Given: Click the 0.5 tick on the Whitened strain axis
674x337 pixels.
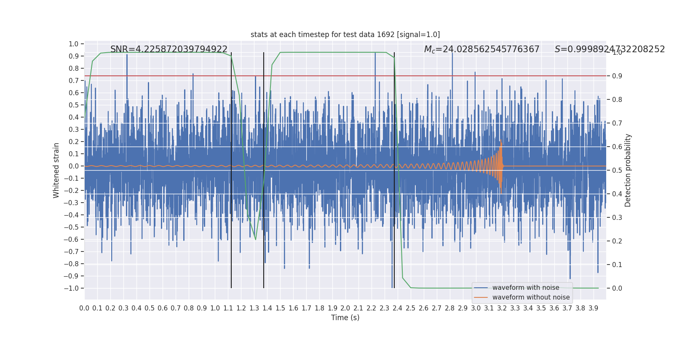Looking at the screenshot, I should coord(73,105).
